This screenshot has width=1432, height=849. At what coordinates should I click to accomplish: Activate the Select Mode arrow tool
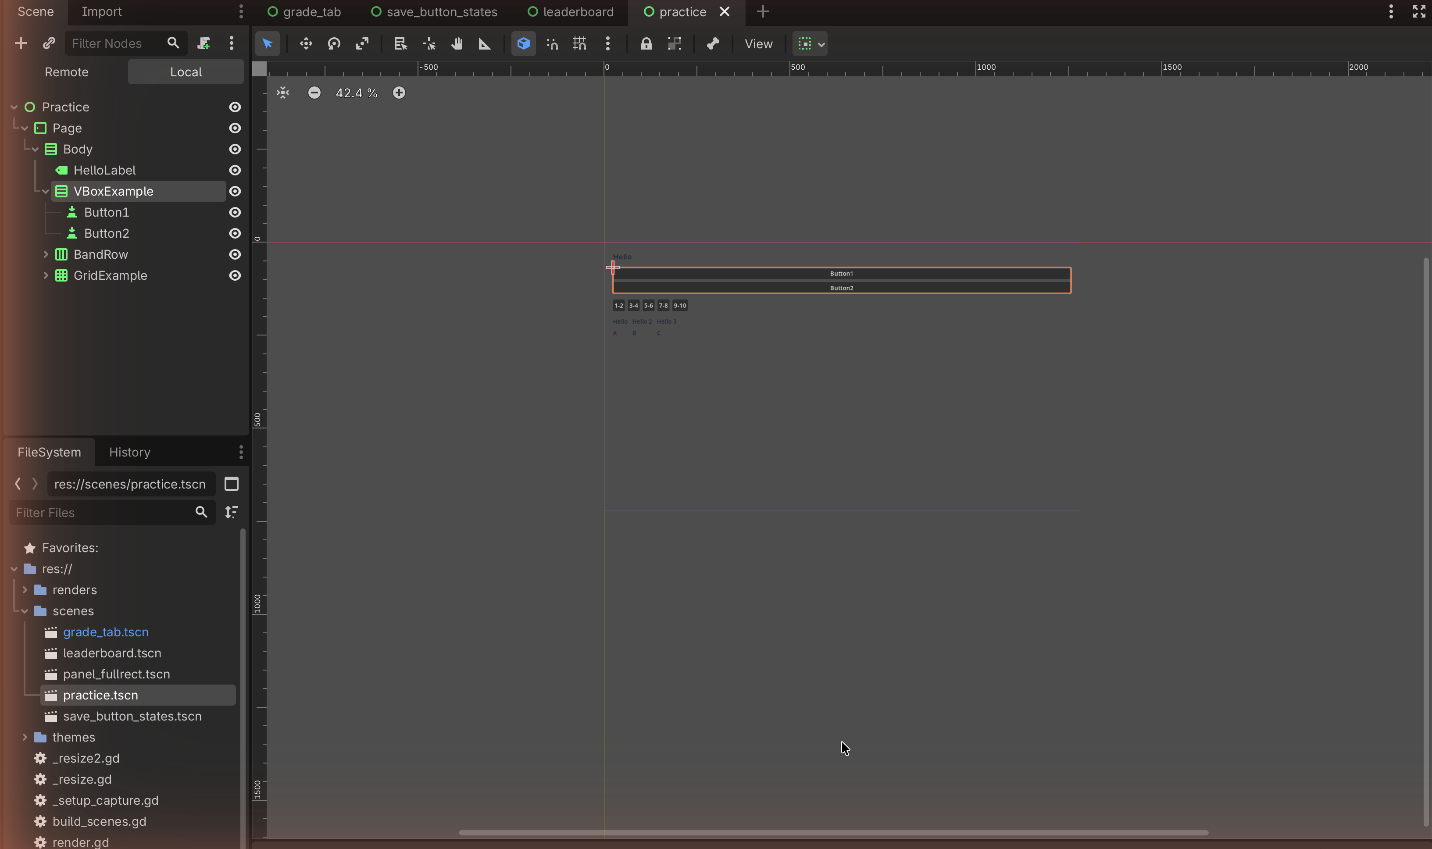267,43
